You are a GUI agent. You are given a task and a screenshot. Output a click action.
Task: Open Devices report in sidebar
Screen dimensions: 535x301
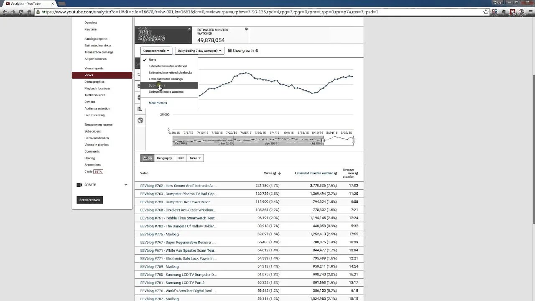[90, 102]
